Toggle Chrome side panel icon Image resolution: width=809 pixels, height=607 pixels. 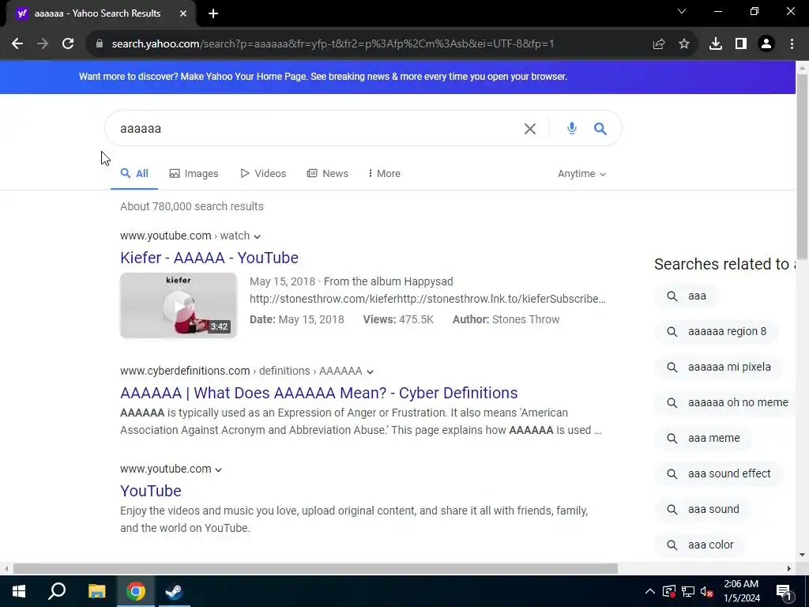tap(741, 44)
